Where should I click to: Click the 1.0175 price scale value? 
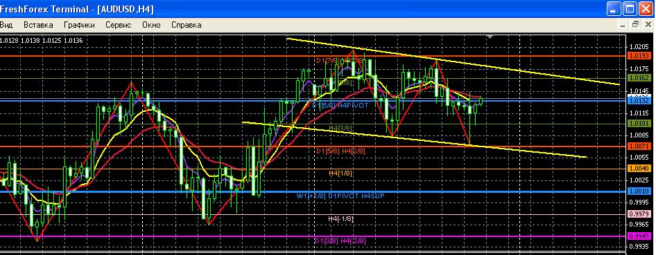[639, 68]
